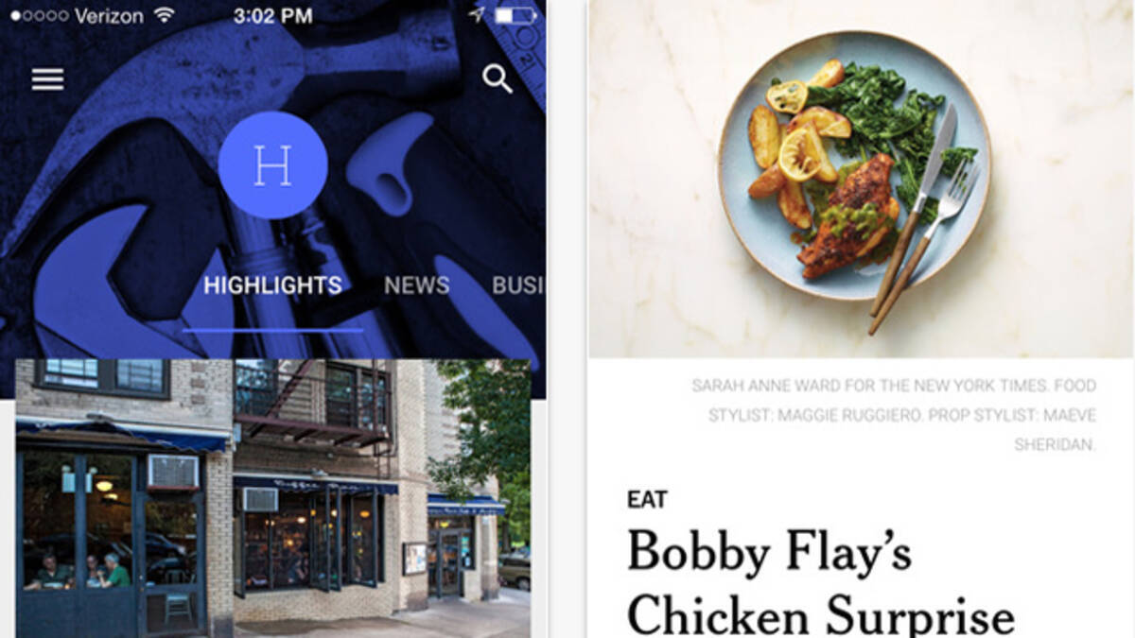Tap the location services arrow icon

click(x=475, y=15)
